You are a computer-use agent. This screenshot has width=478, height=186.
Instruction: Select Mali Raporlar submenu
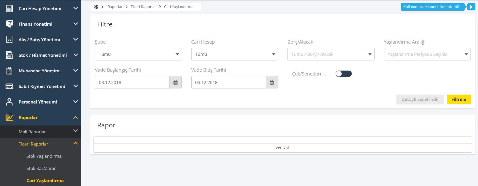32,132
